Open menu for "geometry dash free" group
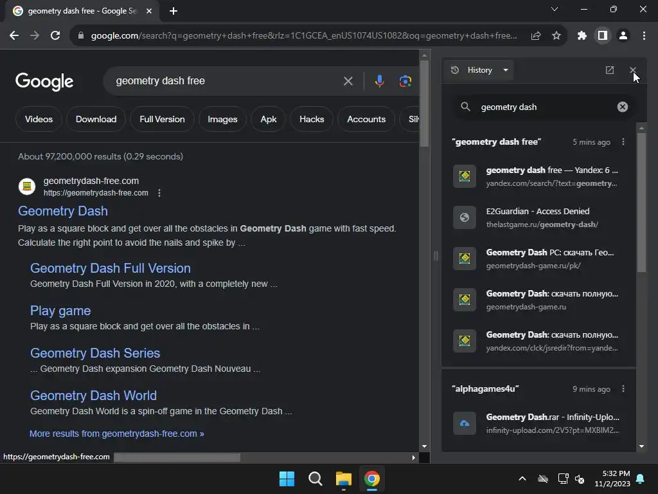Viewport: 658px width, 494px height. pyautogui.click(x=623, y=142)
